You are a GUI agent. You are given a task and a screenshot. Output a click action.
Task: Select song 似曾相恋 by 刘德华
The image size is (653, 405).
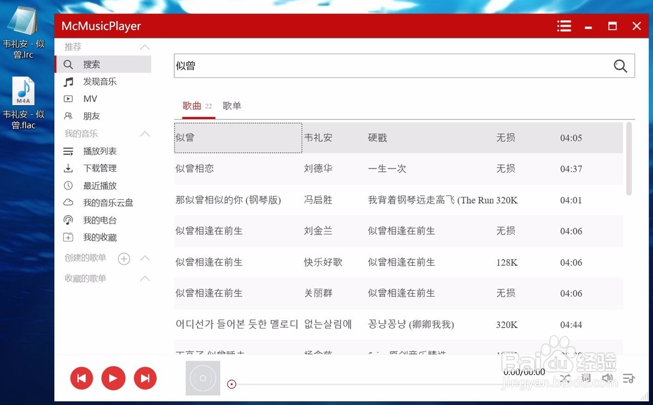(x=398, y=169)
